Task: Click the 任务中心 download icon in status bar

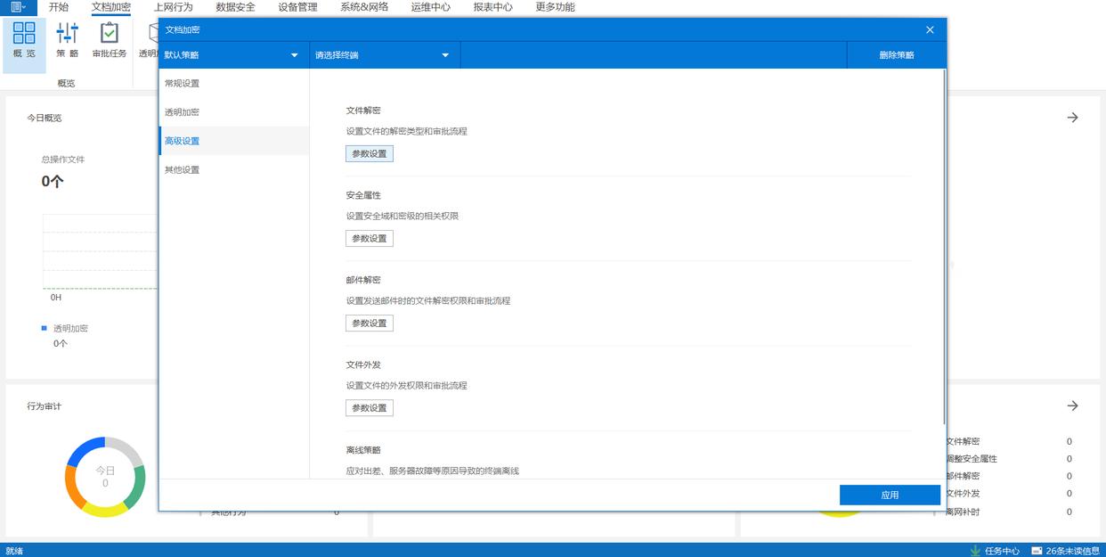Action: 976,551
